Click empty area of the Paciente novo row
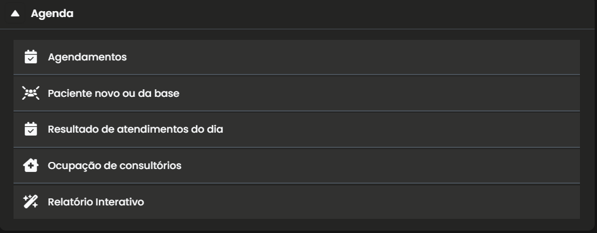The width and height of the screenshot is (597, 233). 381,93
